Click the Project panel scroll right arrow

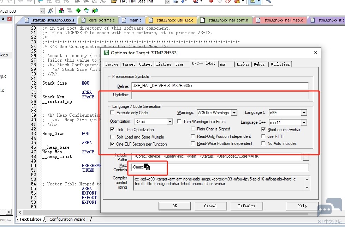tap(9, 212)
